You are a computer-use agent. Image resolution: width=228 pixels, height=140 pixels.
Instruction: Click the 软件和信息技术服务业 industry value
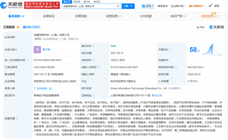[x=123, y=81]
